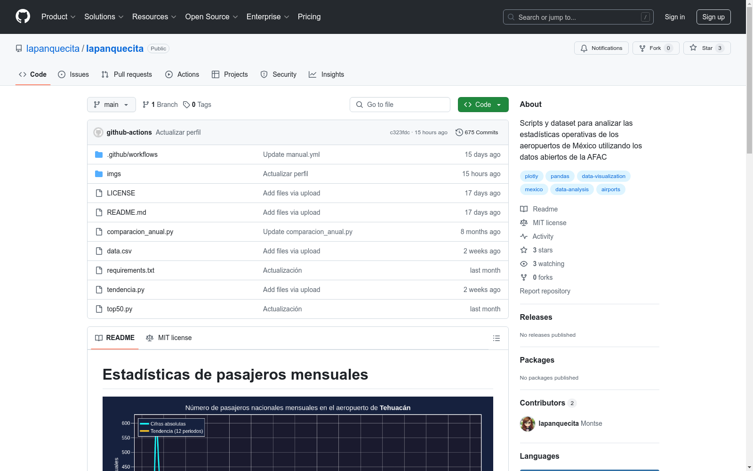
Task: Open the data-analysis topic tag
Action: 572,189
